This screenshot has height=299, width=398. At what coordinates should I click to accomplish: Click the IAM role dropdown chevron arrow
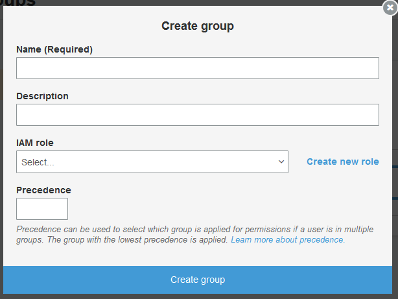tap(281, 161)
